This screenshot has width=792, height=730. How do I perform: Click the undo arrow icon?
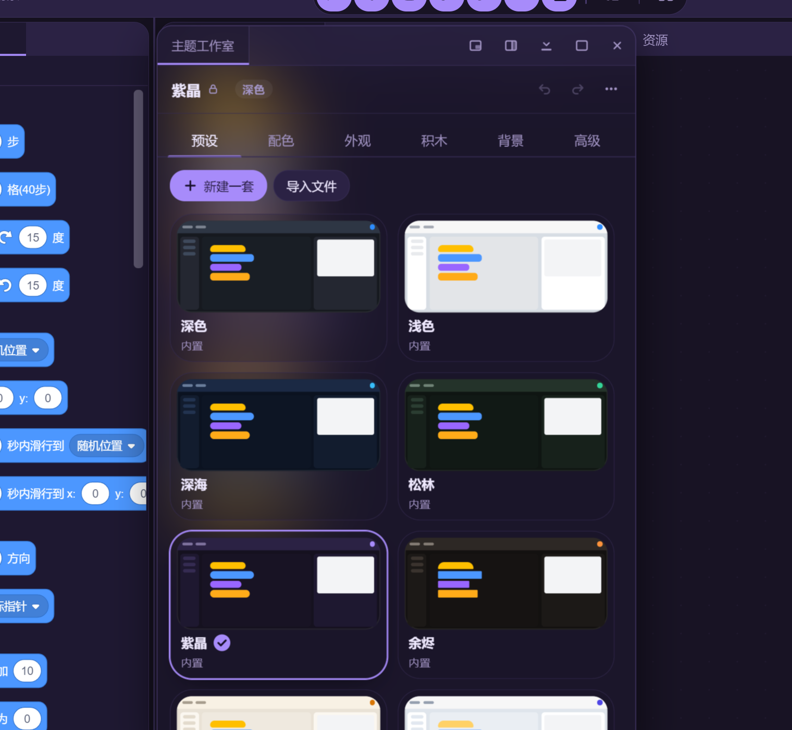coord(544,89)
